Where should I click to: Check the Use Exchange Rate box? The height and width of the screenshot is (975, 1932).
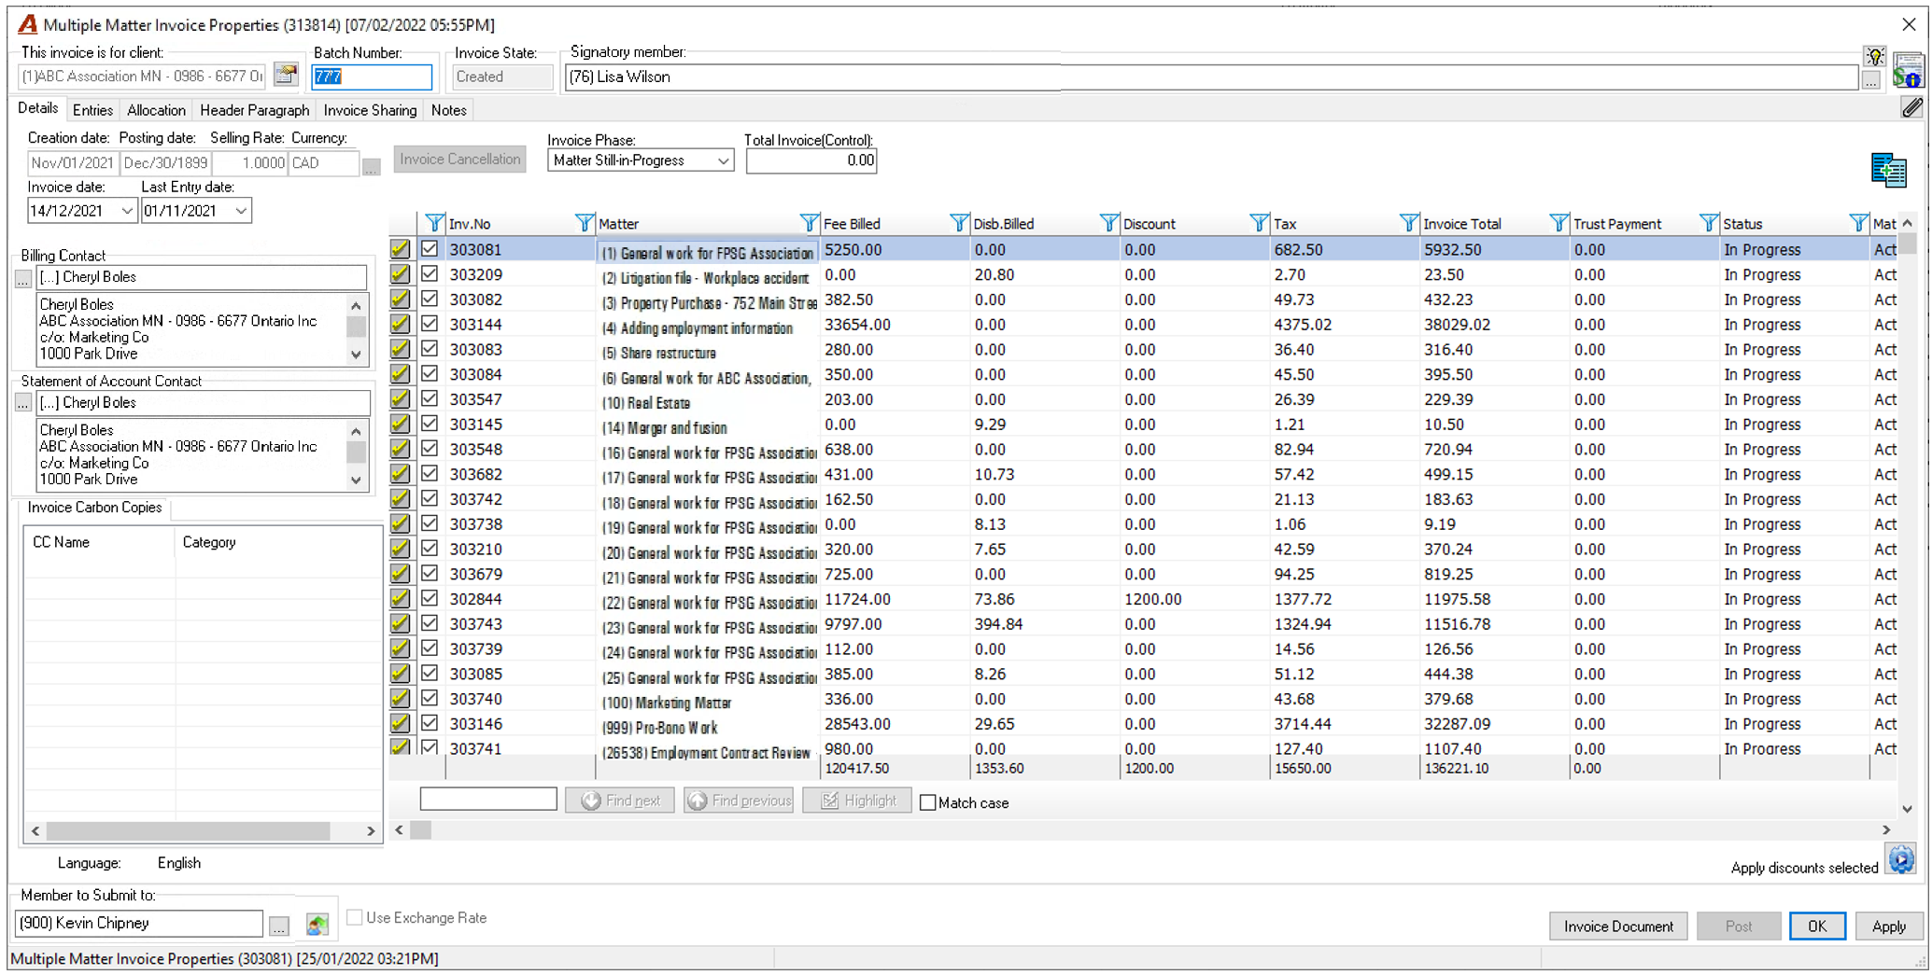355,918
